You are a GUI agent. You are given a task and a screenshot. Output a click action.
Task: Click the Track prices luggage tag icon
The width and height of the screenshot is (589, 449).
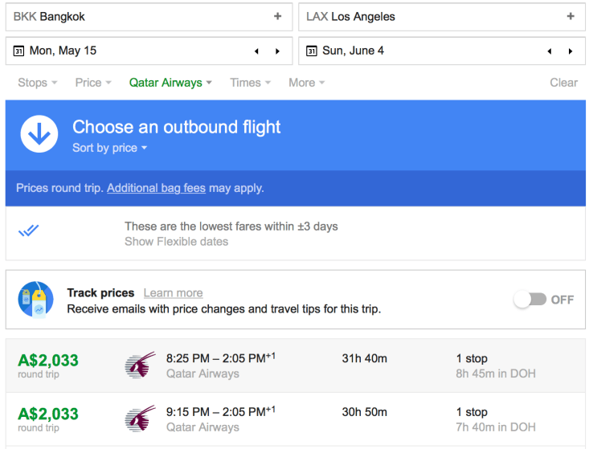click(36, 300)
